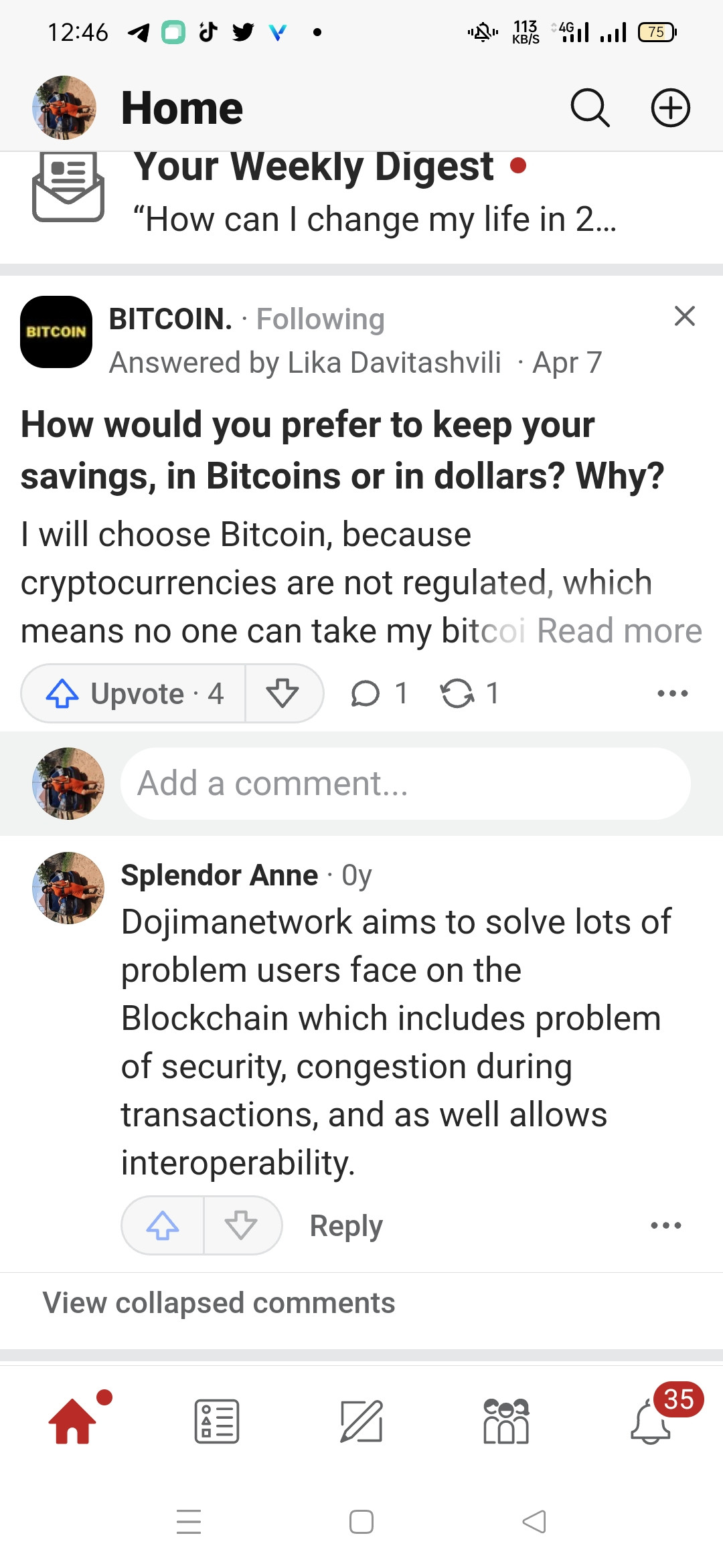Open the write answer pencil tab

(361, 1421)
